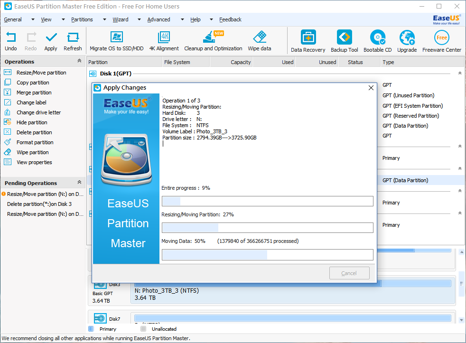Open the View menu dropdown arrow
Image resolution: width=466 pixels, height=343 pixels.
click(x=63, y=19)
